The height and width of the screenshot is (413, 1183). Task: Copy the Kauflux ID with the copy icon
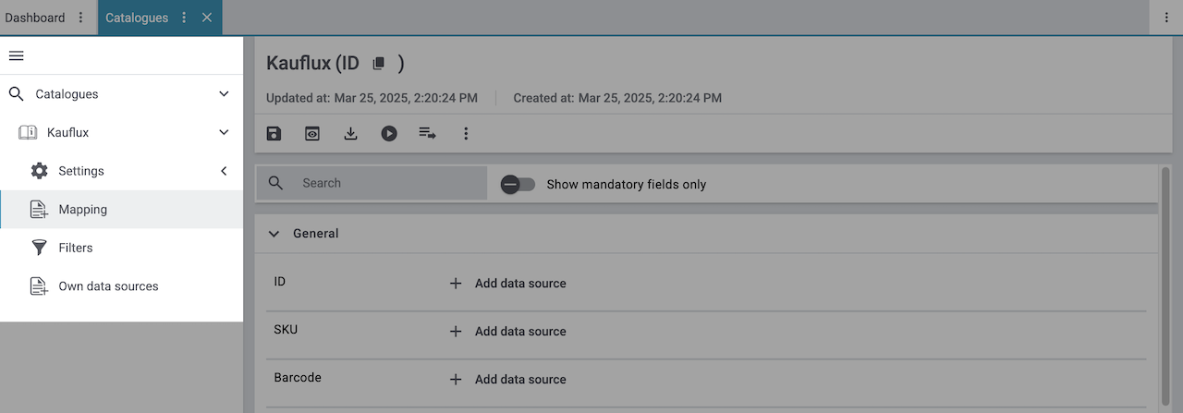[378, 64]
